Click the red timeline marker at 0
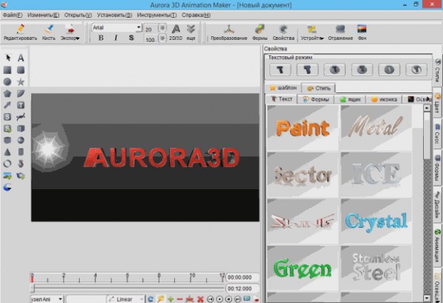The width and height of the screenshot is (443, 303). point(32,279)
